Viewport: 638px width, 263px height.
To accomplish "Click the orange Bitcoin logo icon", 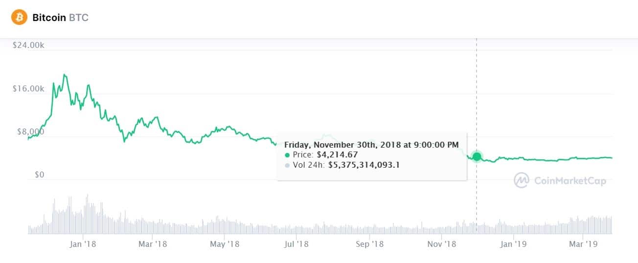I will pos(20,18).
